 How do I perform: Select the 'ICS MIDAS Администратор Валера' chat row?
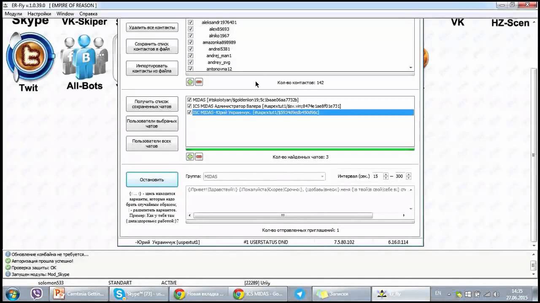[300, 106]
